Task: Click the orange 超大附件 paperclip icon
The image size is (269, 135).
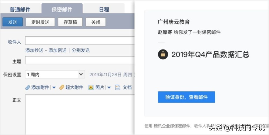Action: pos(62,87)
